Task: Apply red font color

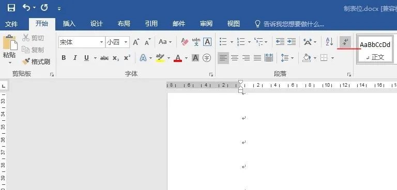Action: coord(178,58)
